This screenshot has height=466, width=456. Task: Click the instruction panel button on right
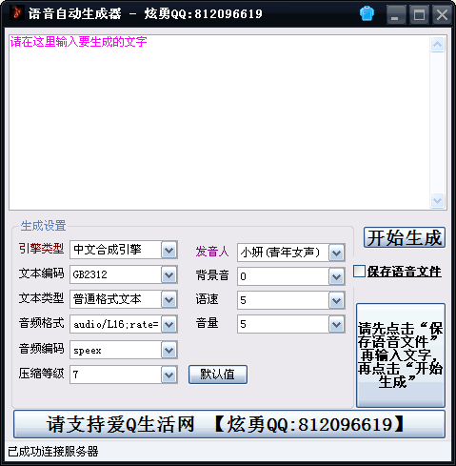coord(401,355)
